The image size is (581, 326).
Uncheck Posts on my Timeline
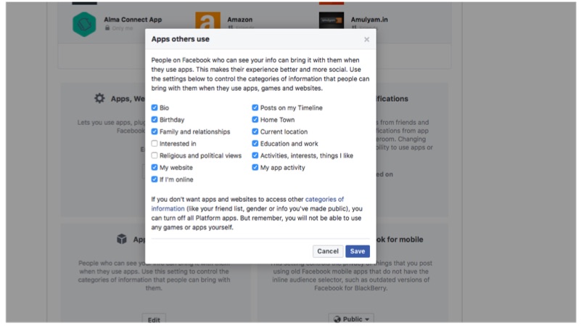(255, 108)
